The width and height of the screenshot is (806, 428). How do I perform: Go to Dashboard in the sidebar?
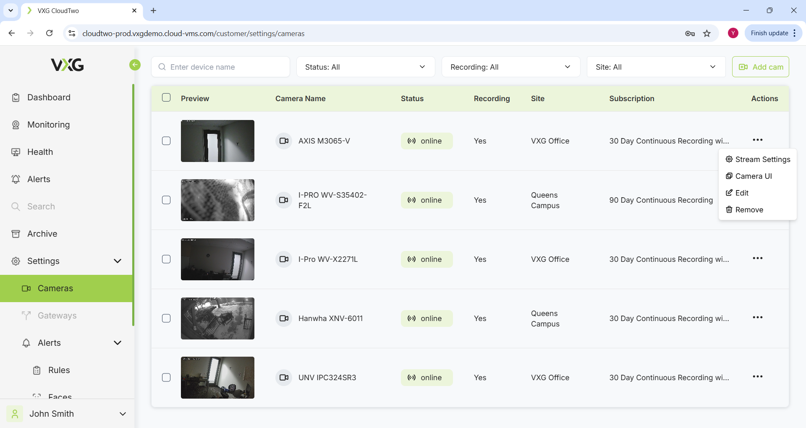coord(49,97)
